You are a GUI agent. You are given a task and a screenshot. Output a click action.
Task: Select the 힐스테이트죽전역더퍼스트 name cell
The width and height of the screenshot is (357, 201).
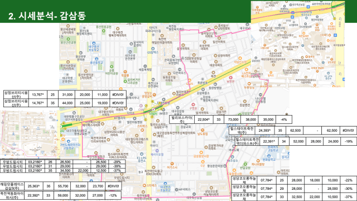coord(247,141)
